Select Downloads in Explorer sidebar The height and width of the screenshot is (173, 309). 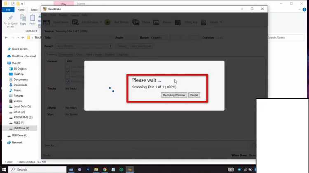tap(20, 85)
